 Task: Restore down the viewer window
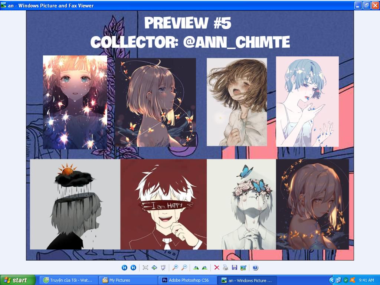click(x=366, y=5)
